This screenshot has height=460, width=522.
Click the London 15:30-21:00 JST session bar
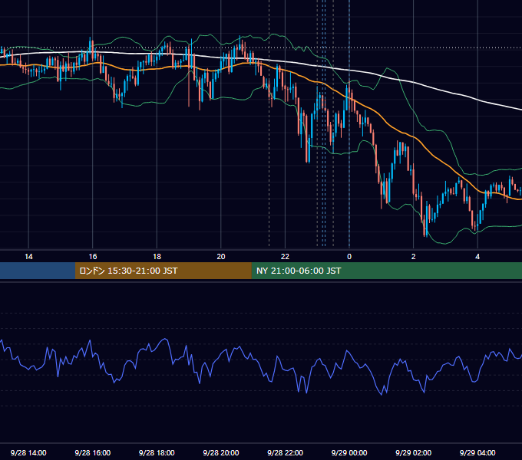pyautogui.click(x=163, y=271)
